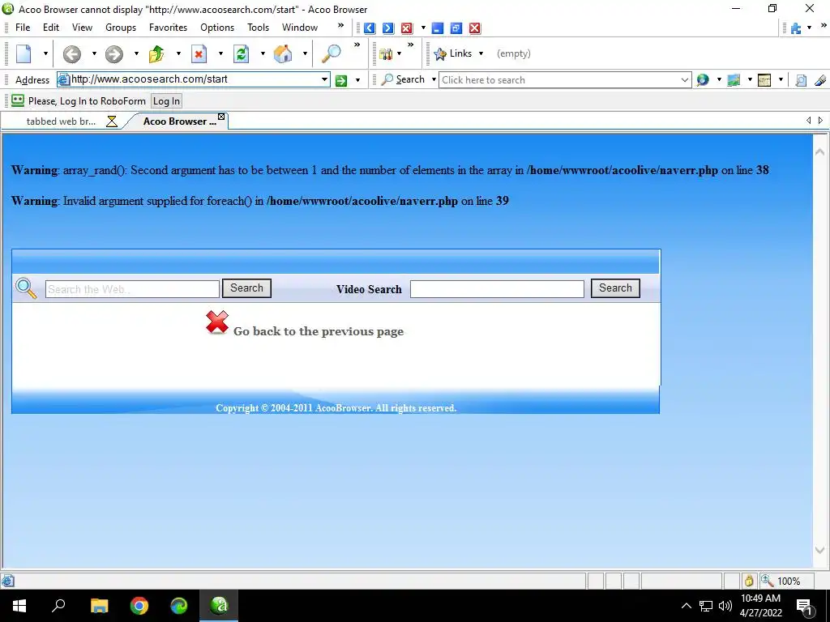This screenshot has height=622, width=830.
Task: Click the blue minimize tab window icon
Action: point(437,28)
